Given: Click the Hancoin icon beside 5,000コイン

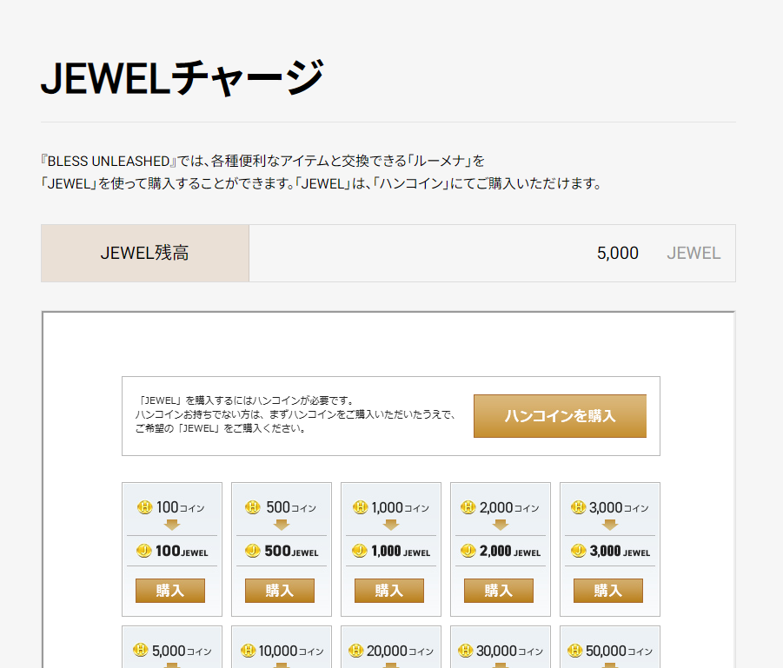Looking at the screenshot, I should coord(141,651).
